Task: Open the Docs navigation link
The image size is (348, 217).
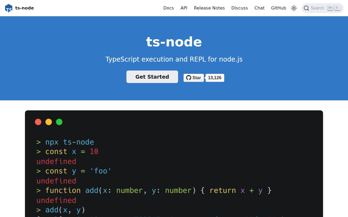Action: point(169,8)
